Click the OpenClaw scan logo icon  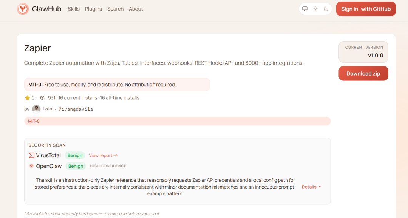pyautogui.click(x=31, y=166)
